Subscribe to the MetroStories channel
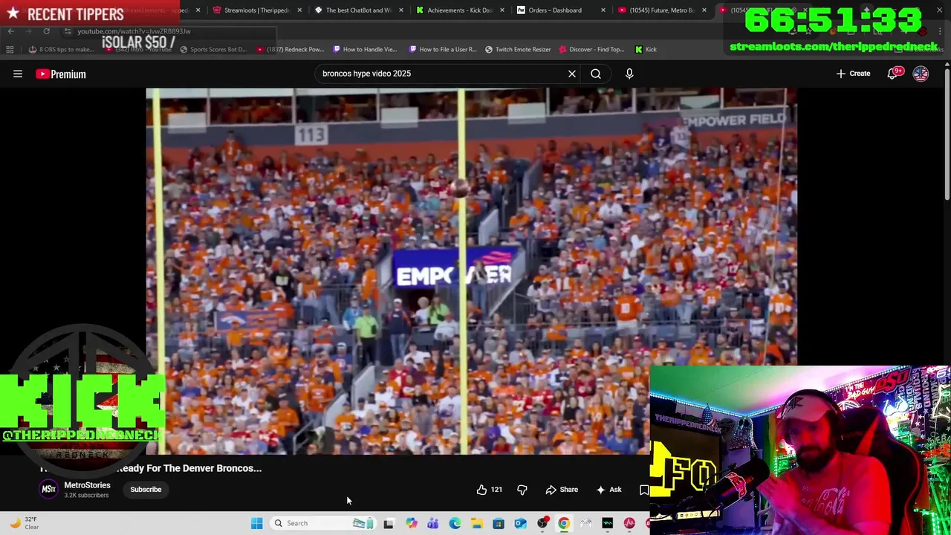951x535 pixels. tap(146, 490)
